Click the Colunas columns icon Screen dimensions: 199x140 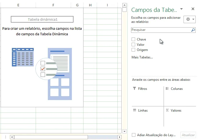click(x=167, y=88)
